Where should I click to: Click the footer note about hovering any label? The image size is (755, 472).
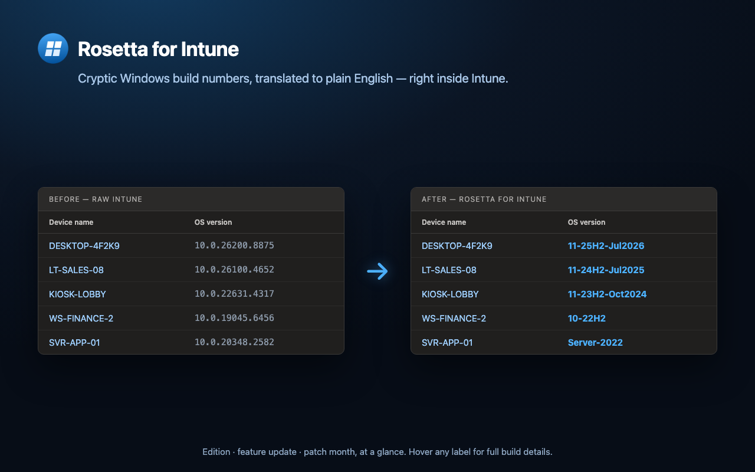pos(377,452)
